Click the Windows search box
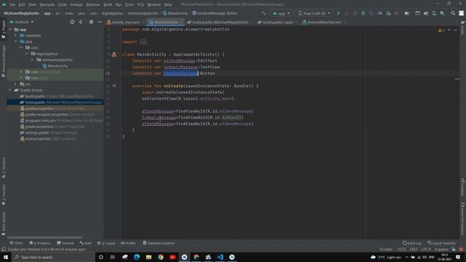466x262 pixels. point(53,257)
